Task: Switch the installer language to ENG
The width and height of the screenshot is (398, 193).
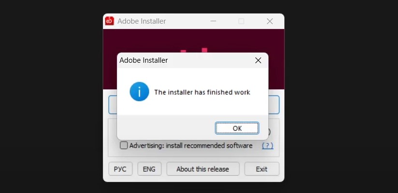Action: pos(149,169)
